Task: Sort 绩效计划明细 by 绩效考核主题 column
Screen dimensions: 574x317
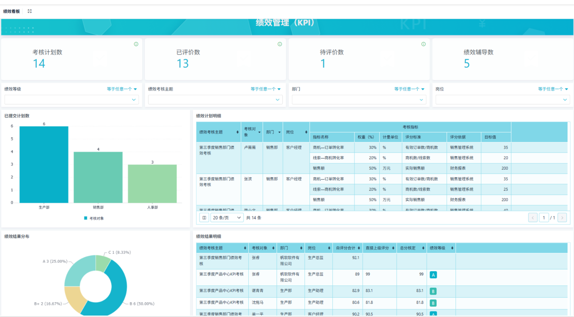Action: point(238,132)
